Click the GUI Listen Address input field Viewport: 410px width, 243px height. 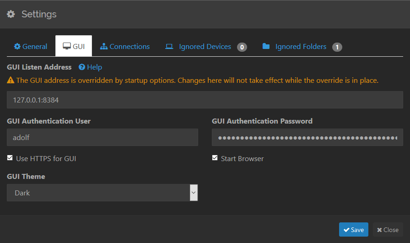(205, 100)
